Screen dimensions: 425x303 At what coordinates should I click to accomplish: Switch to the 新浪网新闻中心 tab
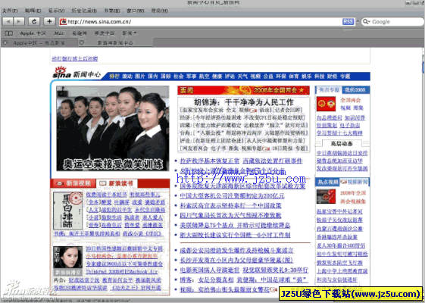(115, 43)
